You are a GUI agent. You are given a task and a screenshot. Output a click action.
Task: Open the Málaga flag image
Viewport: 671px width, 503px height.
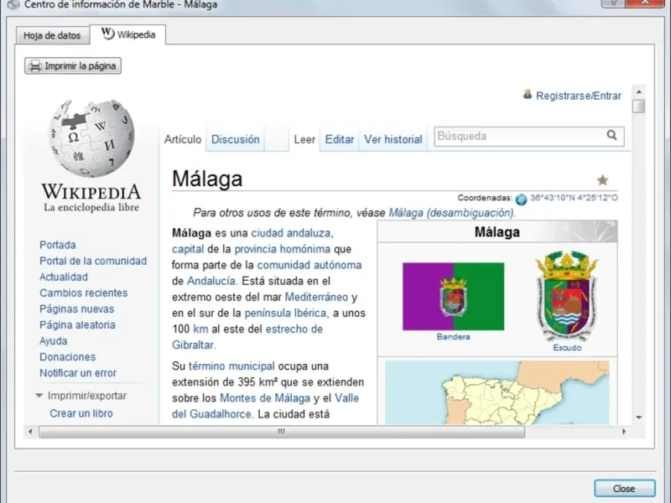pyautogui.click(x=453, y=297)
